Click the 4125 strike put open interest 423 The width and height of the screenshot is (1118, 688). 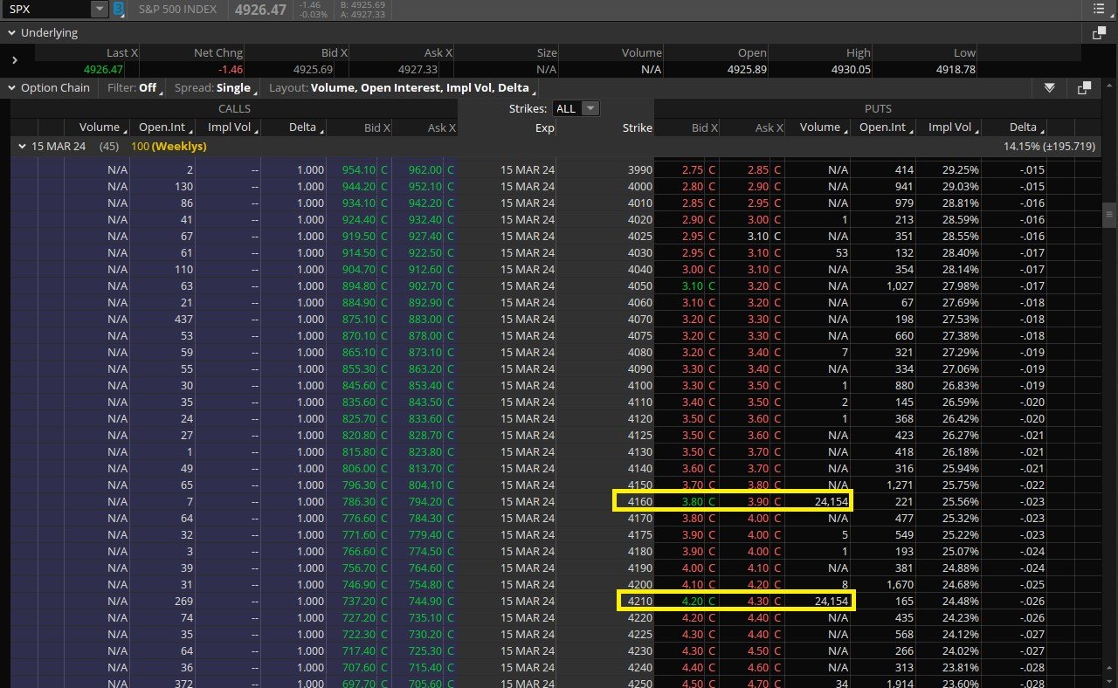coord(904,435)
